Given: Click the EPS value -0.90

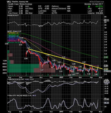Looking at the screenshot, I should pyautogui.click(x=47, y=8).
